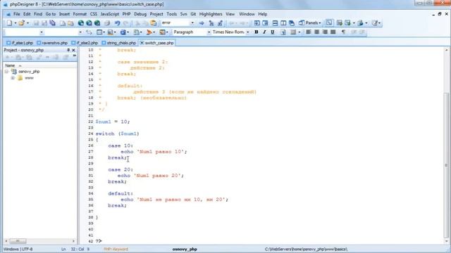Open the Edit menu
451x253 pixels.
point(27,14)
